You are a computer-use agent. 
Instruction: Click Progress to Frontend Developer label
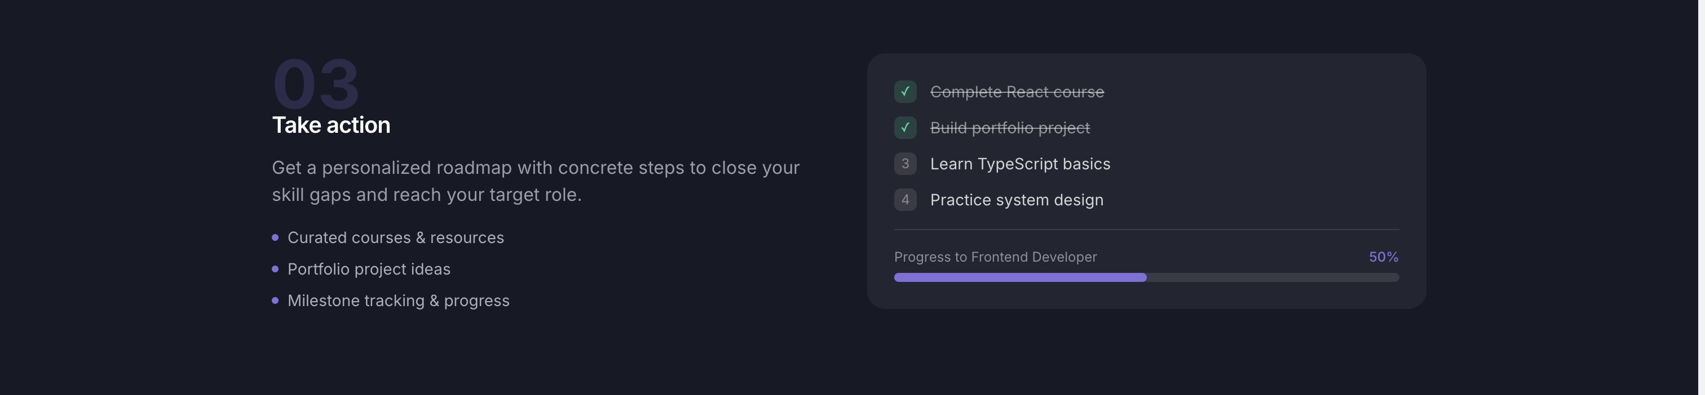[995, 257]
